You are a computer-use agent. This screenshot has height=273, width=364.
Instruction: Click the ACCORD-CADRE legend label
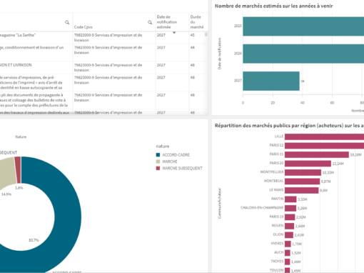click(x=176, y=155)
